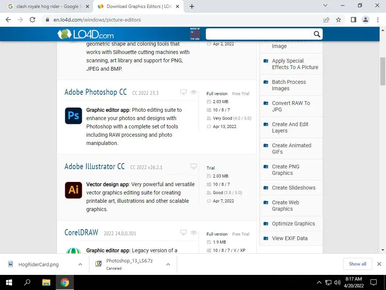Open View EXIF Data category
The width and height of the screenshot is (386, 290).
pos(289,239)
